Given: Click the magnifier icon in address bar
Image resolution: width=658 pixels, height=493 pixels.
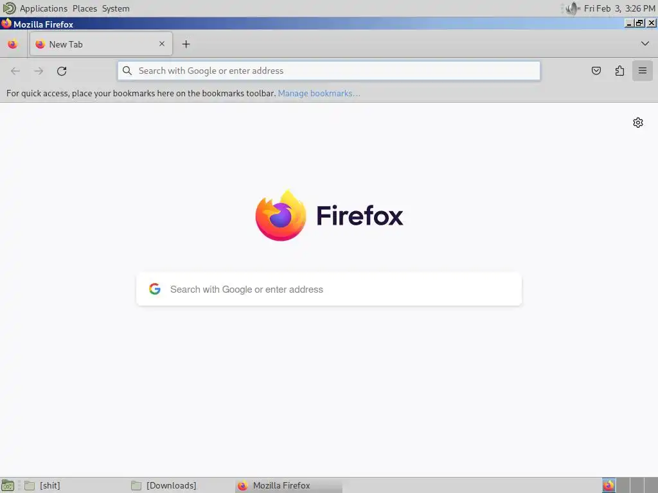Looking at the screenshot, I should 127,71.
